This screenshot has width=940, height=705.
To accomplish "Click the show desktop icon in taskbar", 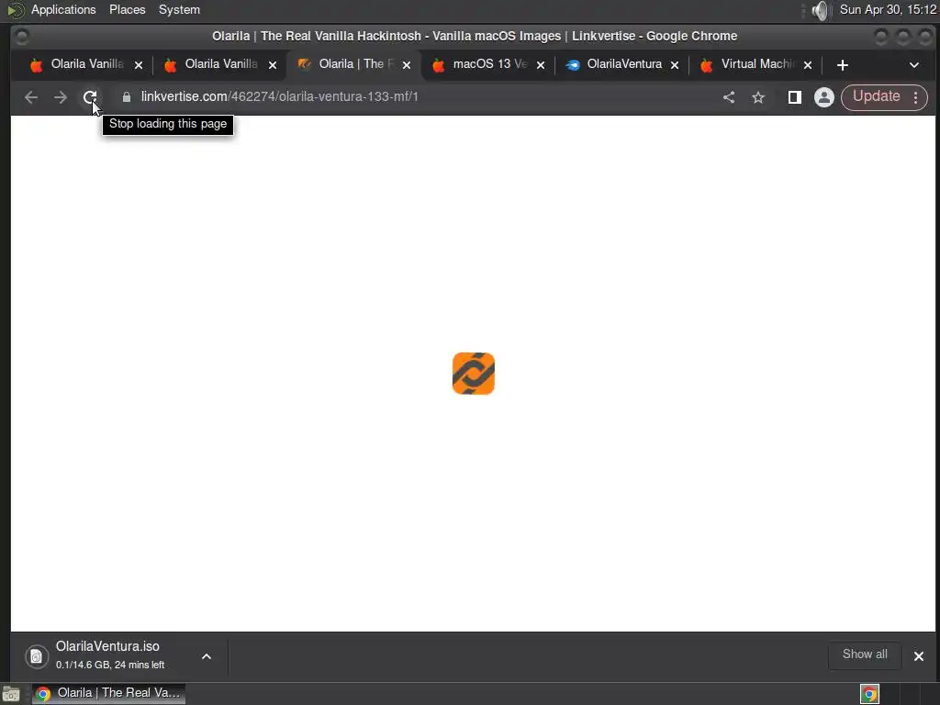I will click(x=11, y=694).
